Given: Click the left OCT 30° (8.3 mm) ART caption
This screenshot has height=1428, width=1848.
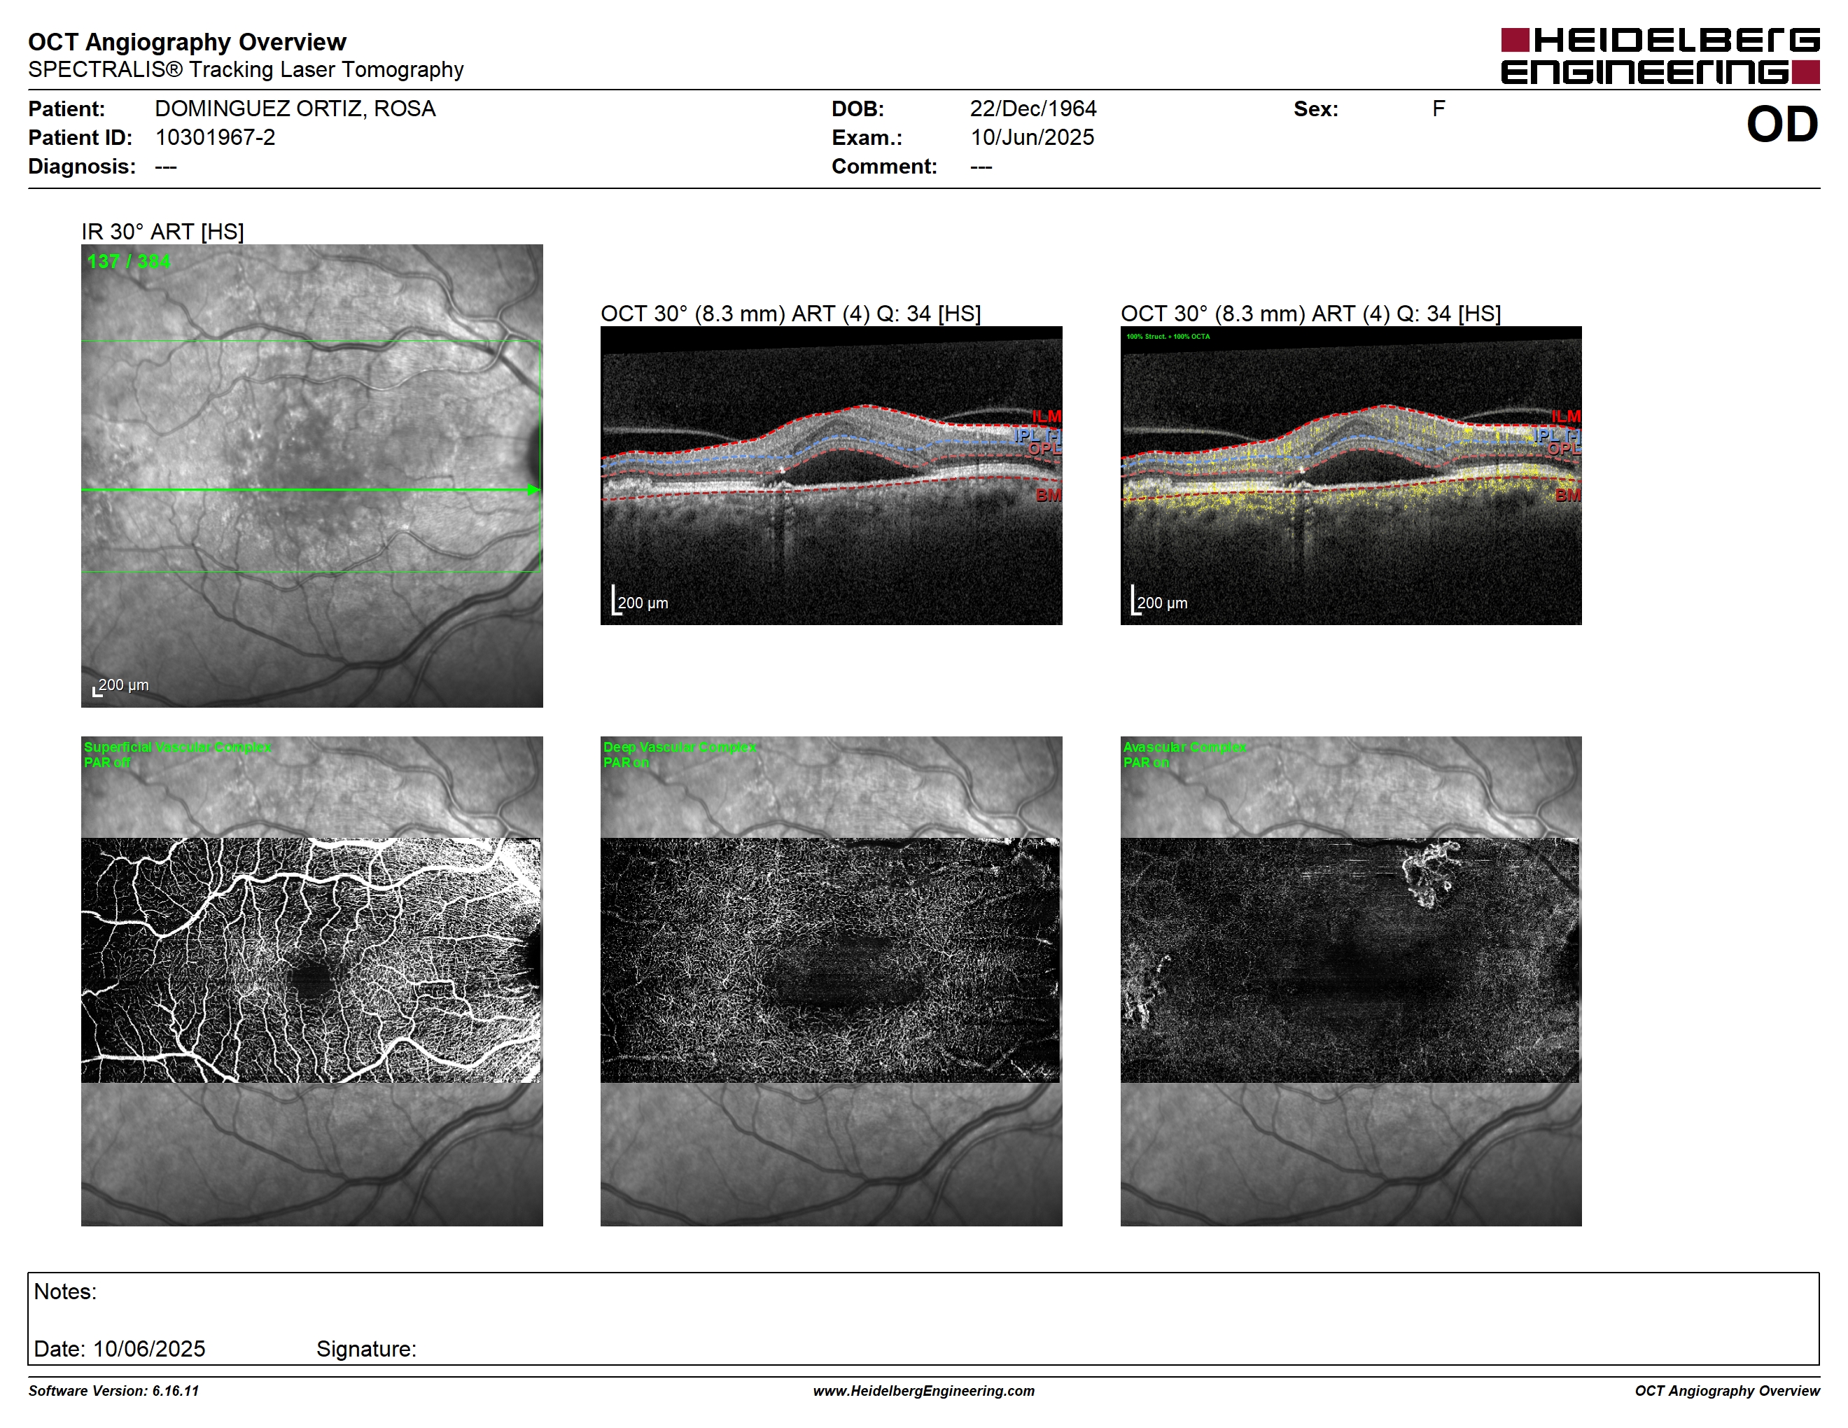Looking at the screenshot, I should pyautogui.click(x=790, y=313).
